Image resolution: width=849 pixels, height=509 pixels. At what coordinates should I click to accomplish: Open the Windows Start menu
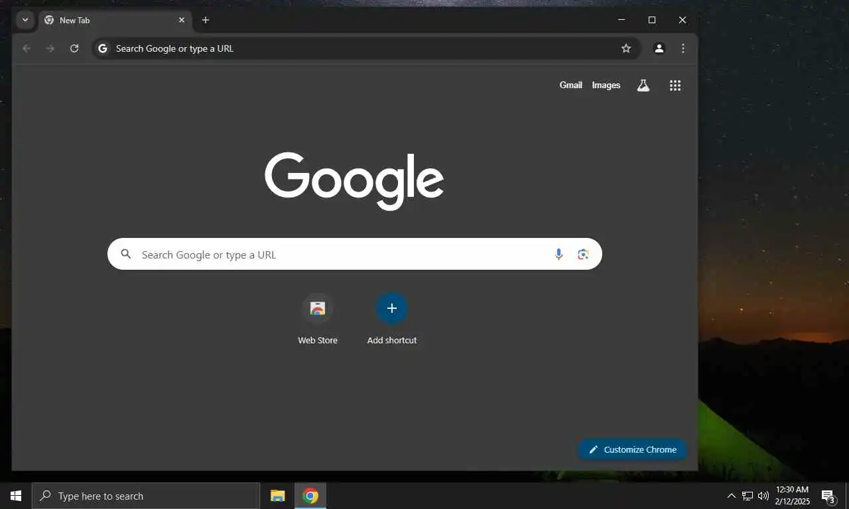[16, 496]
